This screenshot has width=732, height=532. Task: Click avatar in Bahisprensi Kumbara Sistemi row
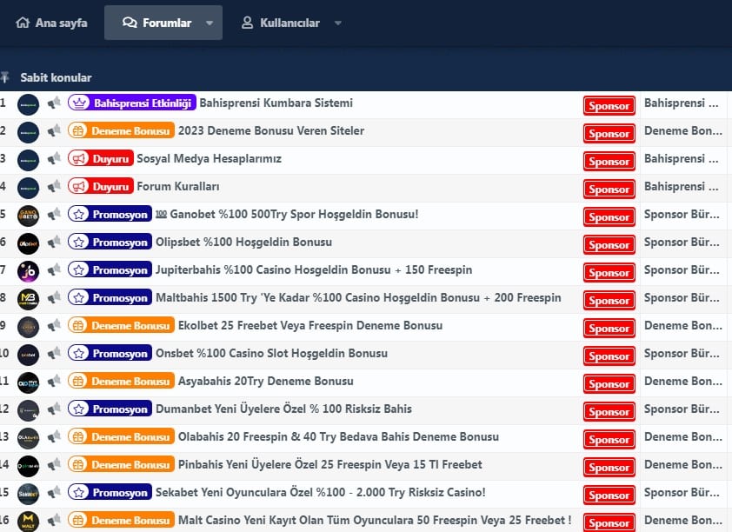(x=28, y=104)
